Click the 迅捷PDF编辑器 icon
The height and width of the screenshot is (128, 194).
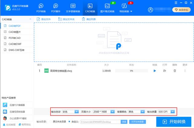click(x=5, y=105)
